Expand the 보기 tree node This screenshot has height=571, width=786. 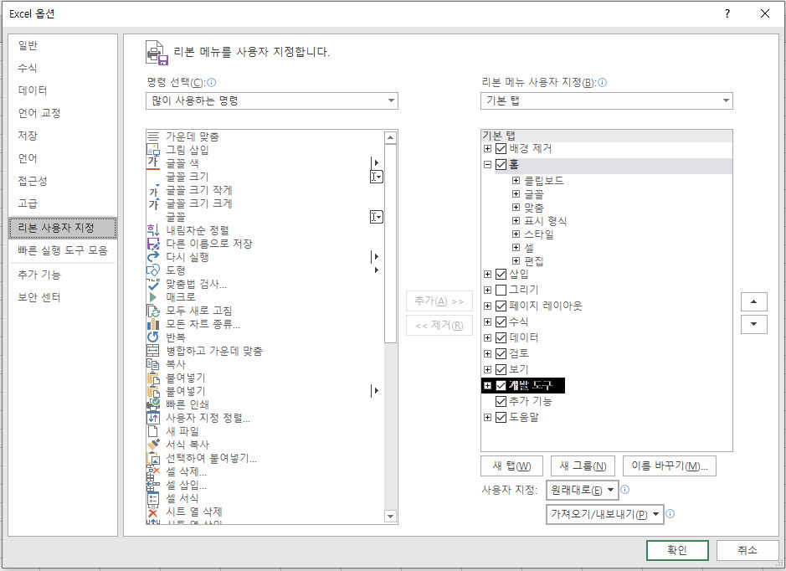coord(487,369)
